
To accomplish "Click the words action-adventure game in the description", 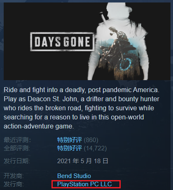I will click(39, 126).
